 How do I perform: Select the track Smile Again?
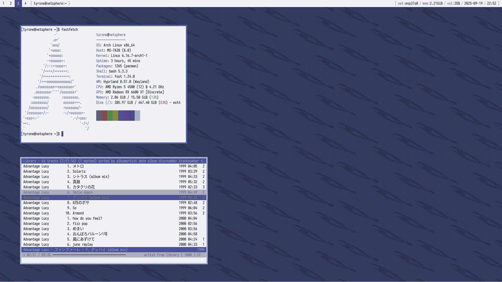coord(83,192)
